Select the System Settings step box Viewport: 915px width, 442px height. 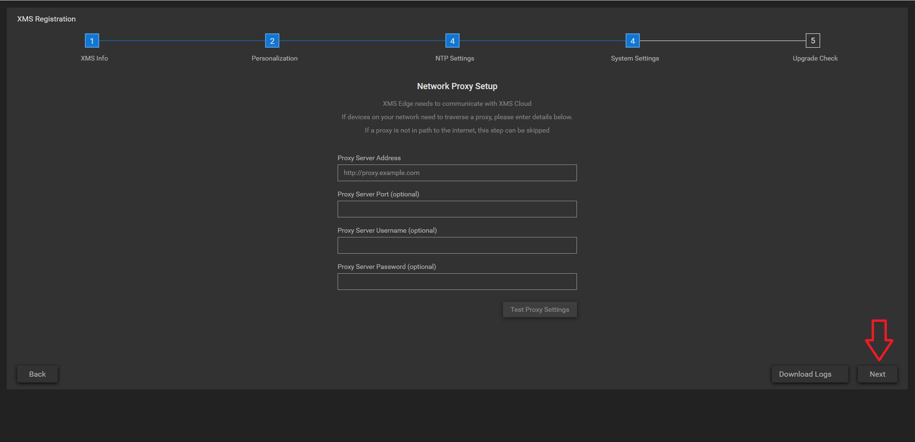(633, 41)
